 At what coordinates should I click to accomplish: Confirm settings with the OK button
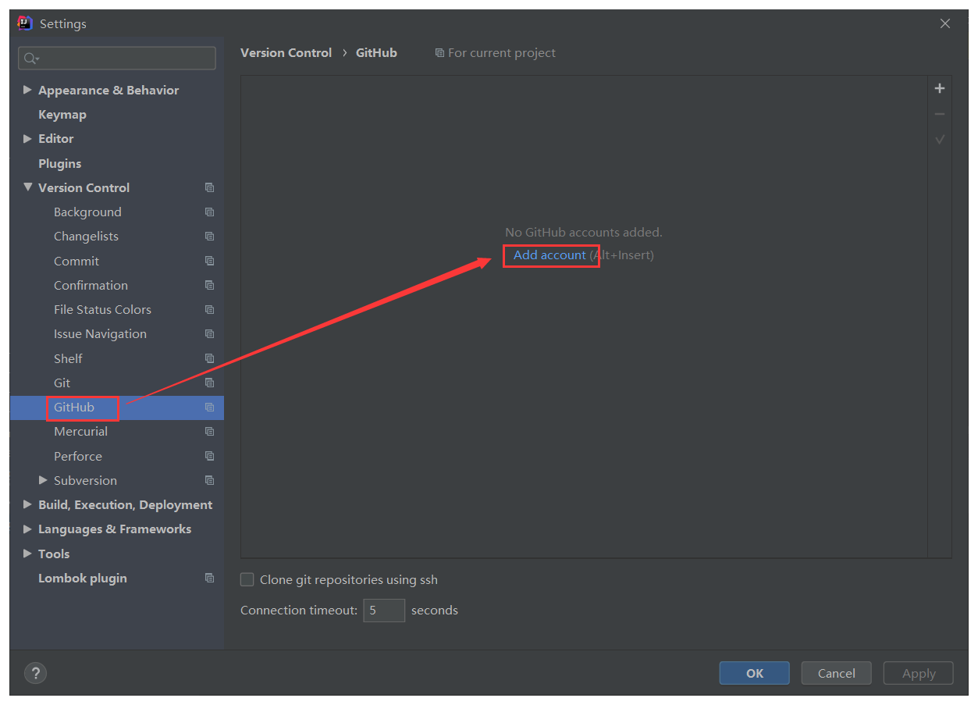click(x=754, y=673)
